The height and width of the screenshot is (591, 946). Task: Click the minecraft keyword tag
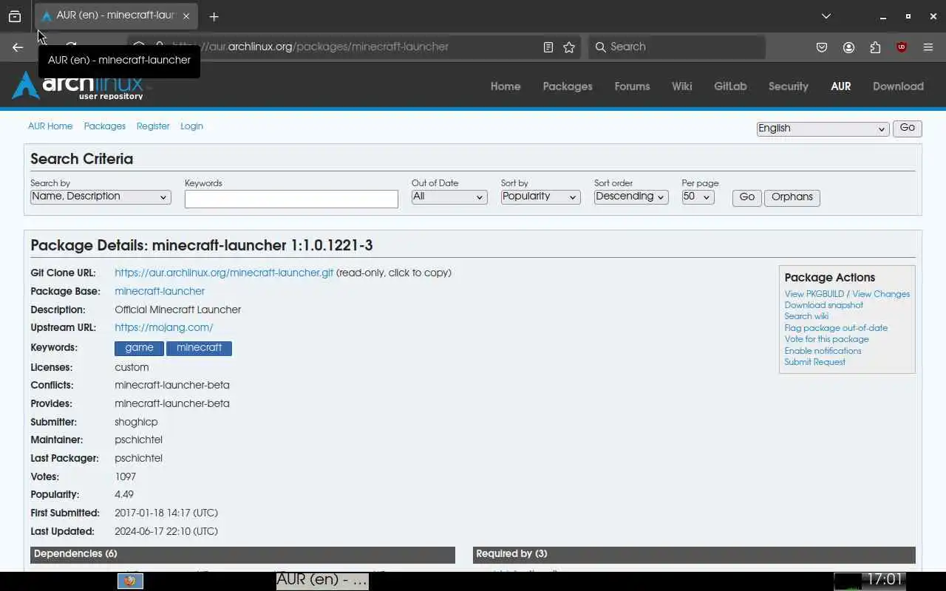pyautogui.click(x=199, y=348)
